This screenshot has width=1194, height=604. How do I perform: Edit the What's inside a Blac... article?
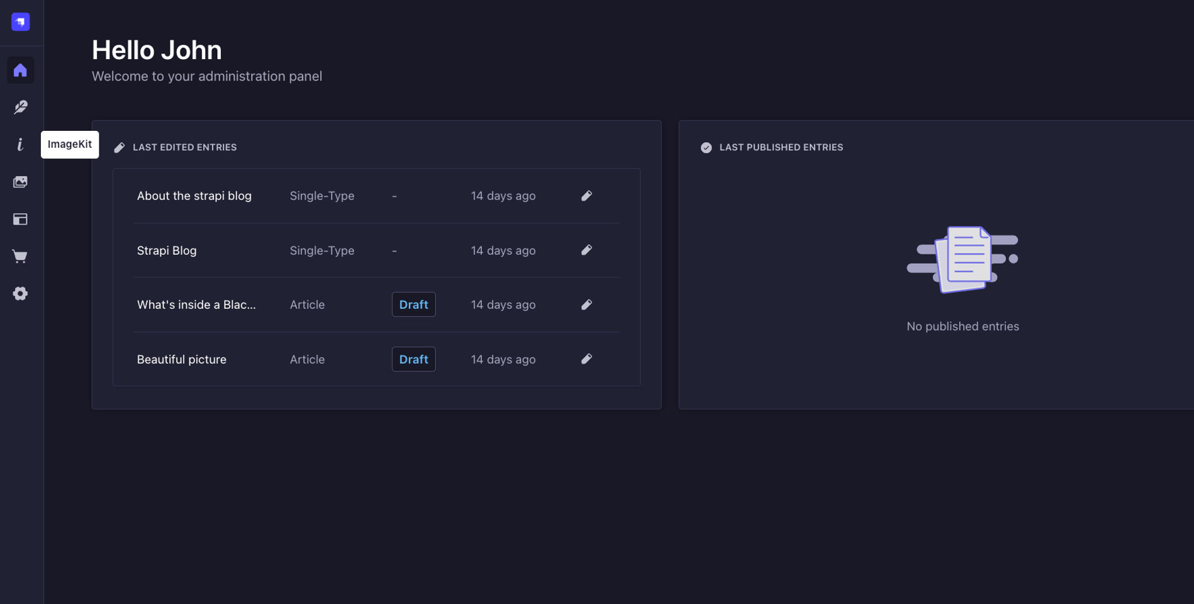coord(586,305)
